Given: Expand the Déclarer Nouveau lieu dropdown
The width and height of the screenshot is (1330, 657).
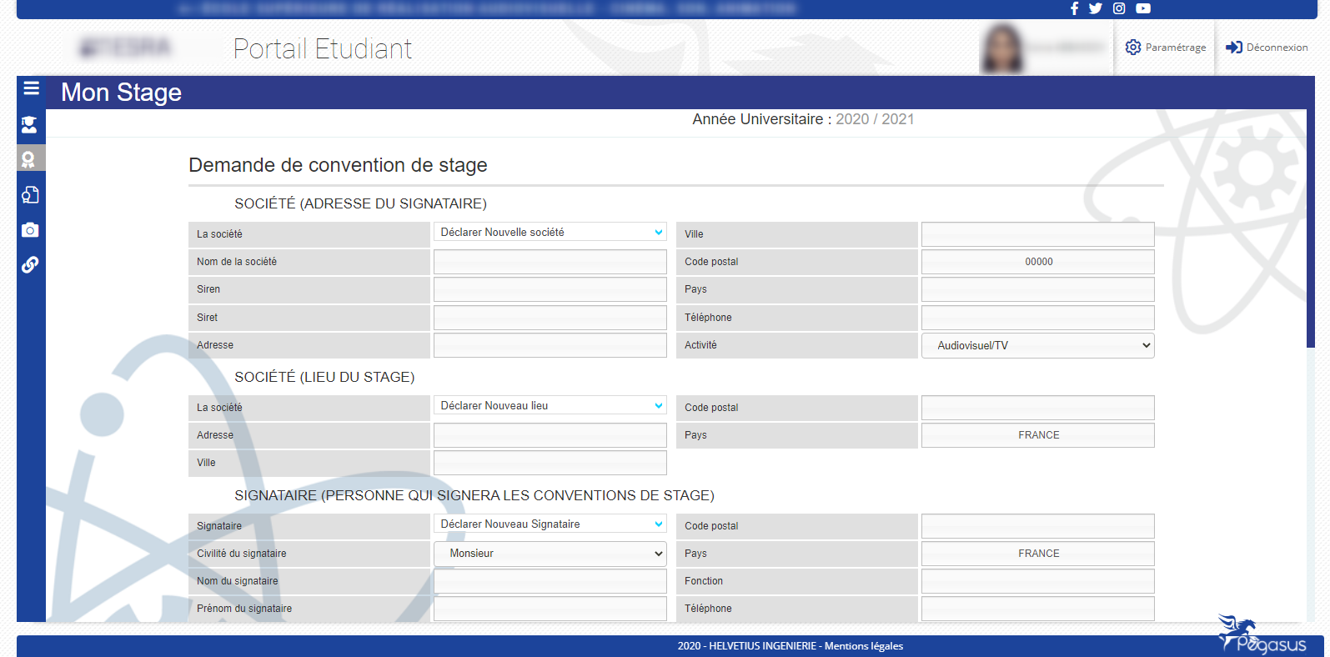Looking at the screenshot, I should coord(550,406).
